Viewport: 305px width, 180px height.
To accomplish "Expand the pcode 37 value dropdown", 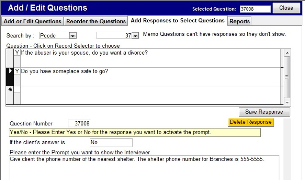I will (x=136, y=35).
